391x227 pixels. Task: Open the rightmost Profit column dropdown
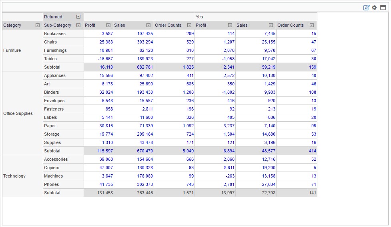pos(230,25)
